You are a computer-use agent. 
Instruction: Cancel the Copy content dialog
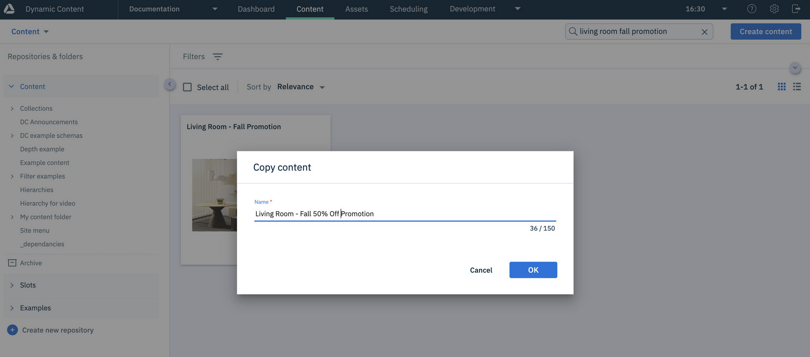coord(481,270)
